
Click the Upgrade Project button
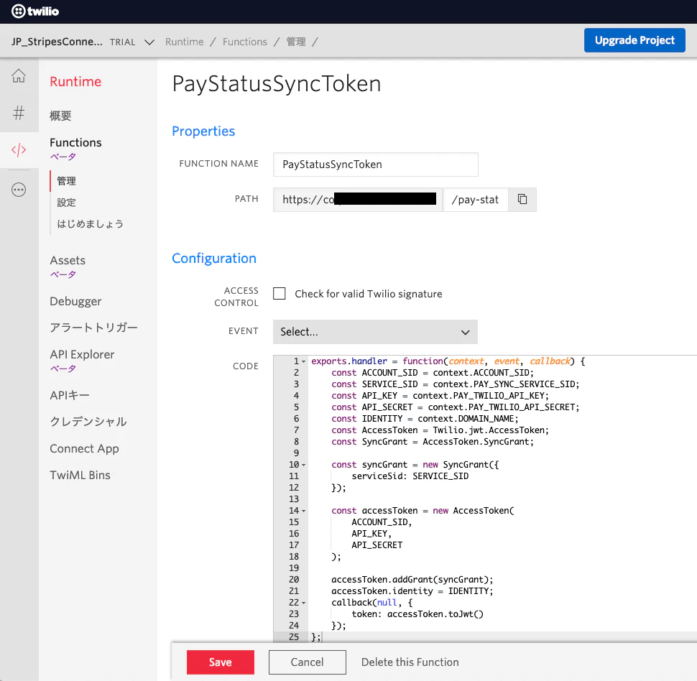[634, 40]
